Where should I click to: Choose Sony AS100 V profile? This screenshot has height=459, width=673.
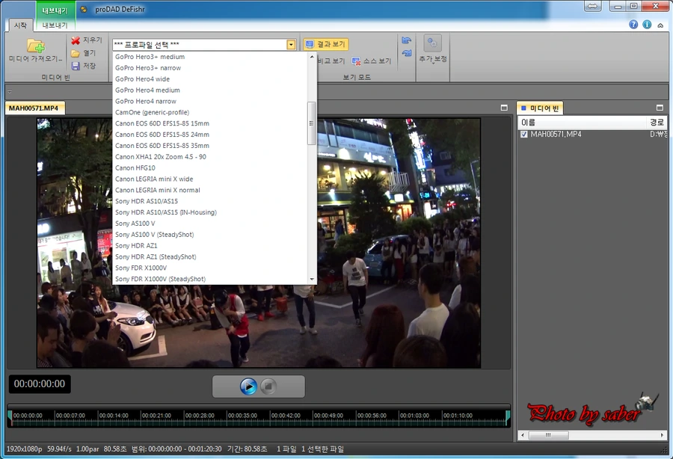point(135,224)
